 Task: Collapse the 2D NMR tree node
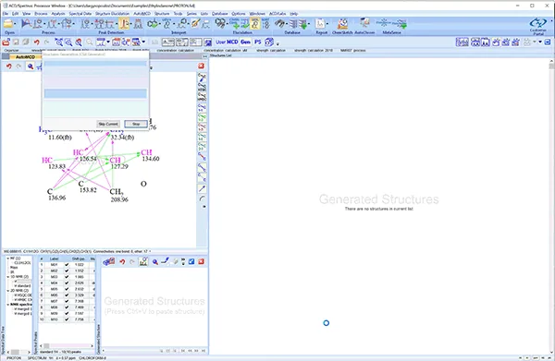[x=8, y=291]
